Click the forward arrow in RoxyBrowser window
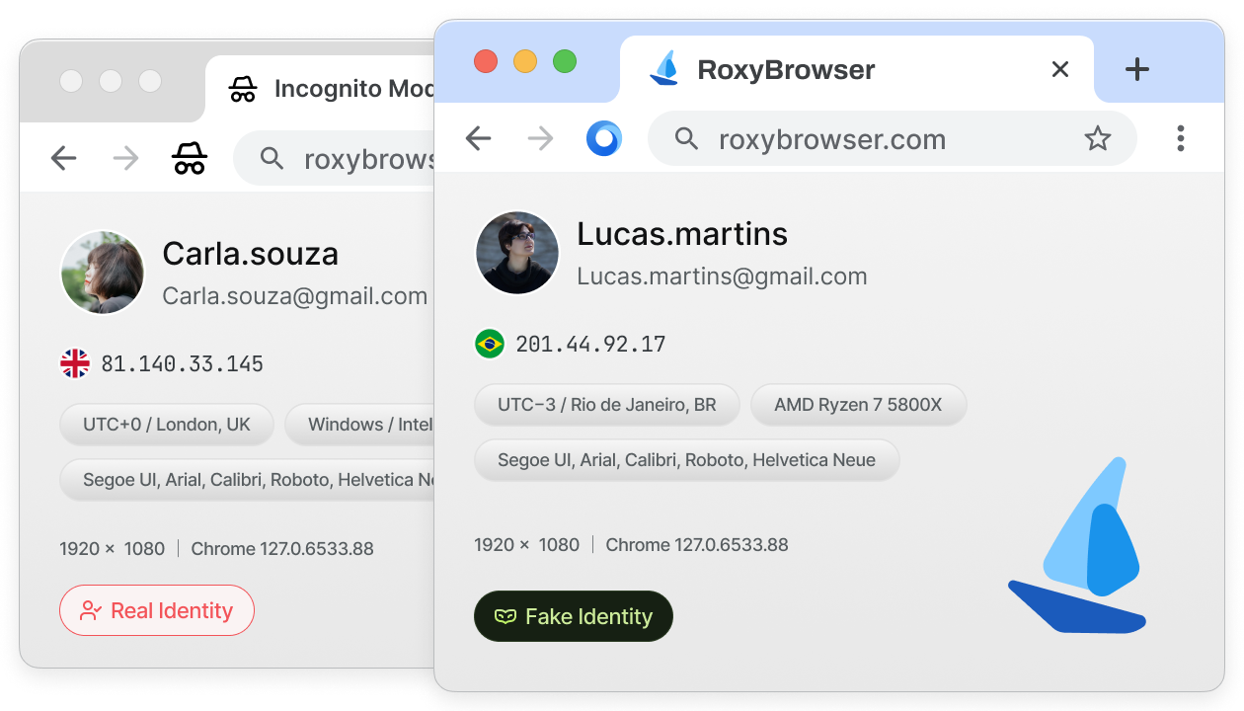 [540, 138]
